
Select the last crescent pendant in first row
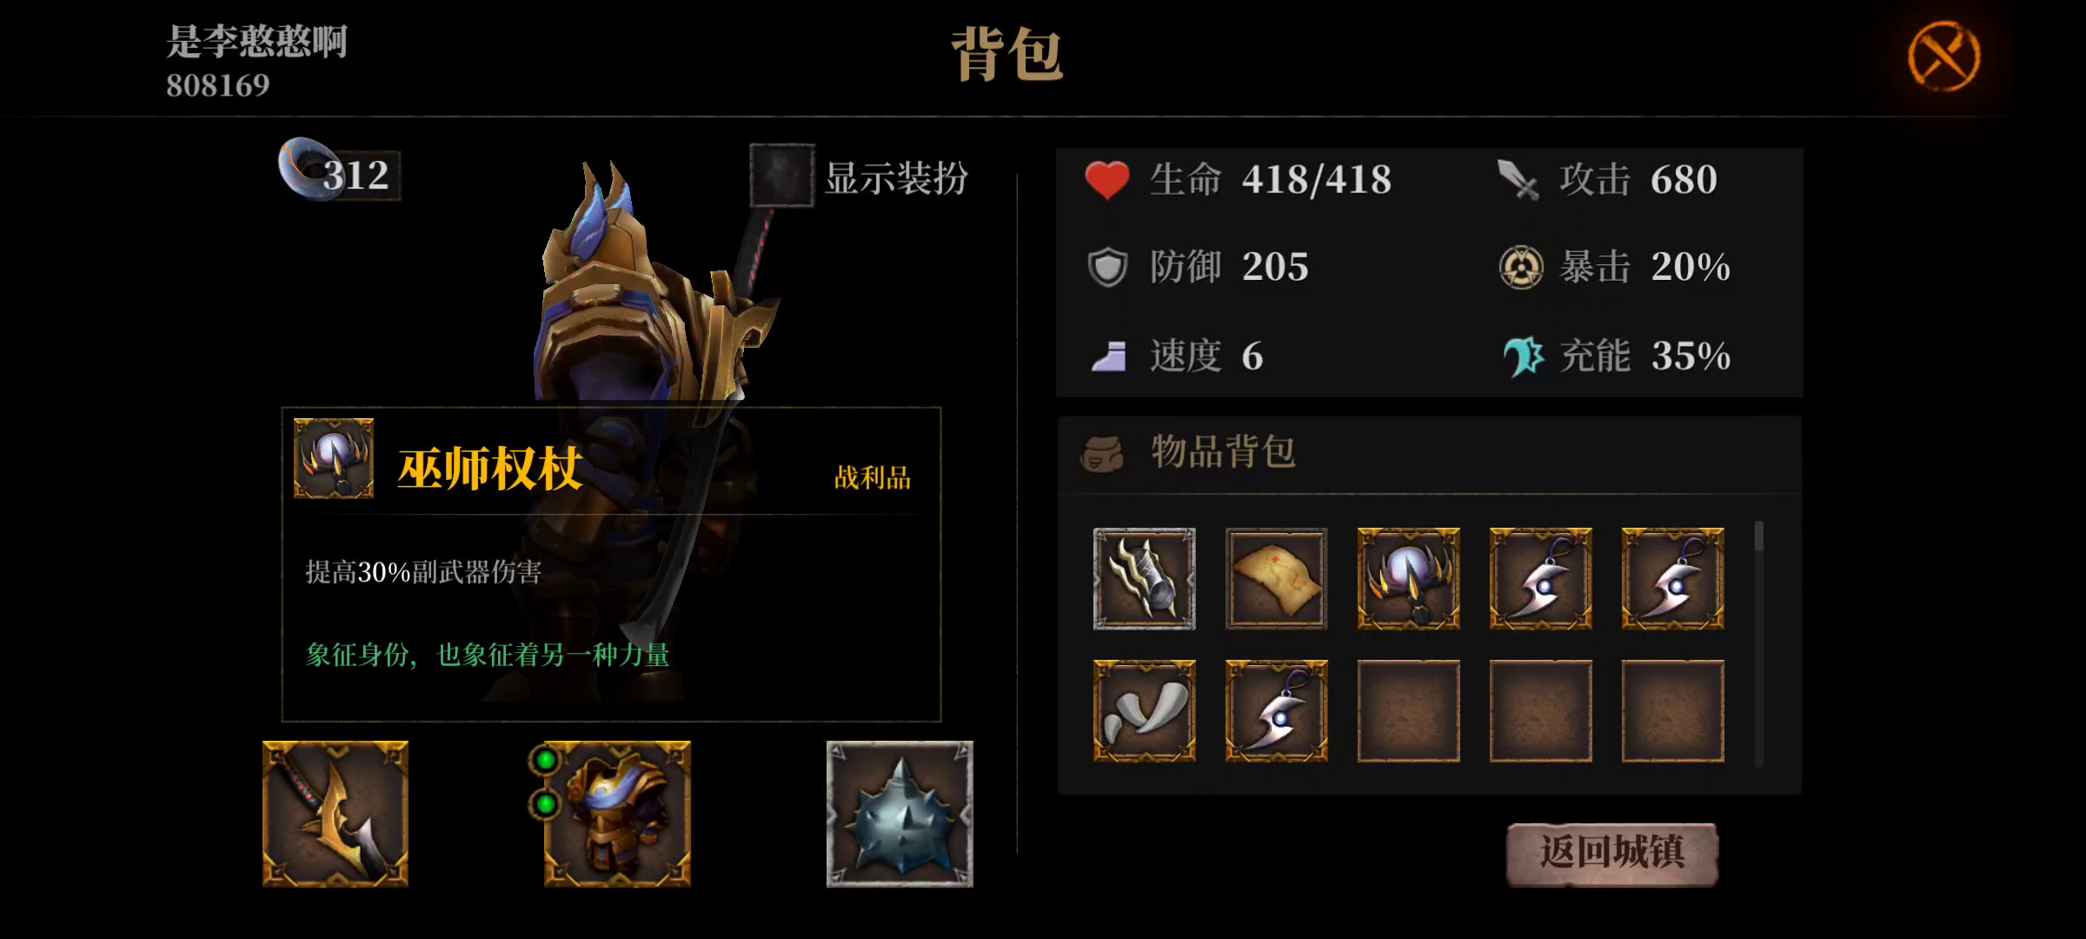click(1672, 578)
